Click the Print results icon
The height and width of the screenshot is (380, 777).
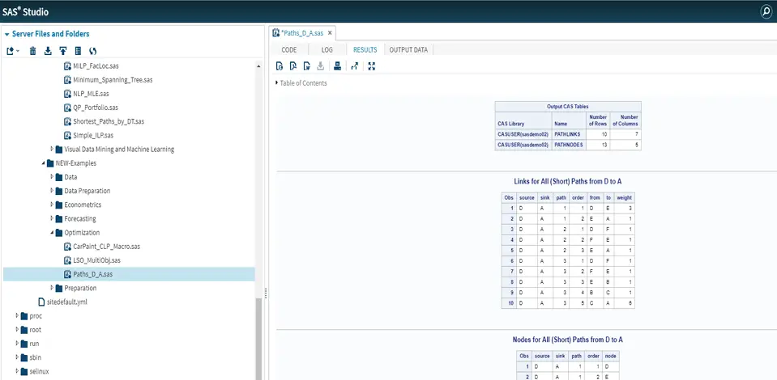pyautogui.click(x=337, y=65)
